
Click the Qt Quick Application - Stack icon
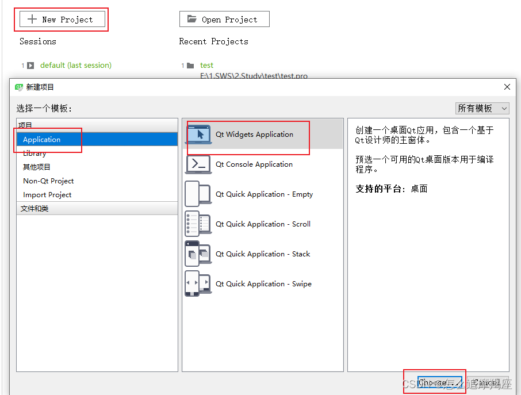(x=198, y=254)
